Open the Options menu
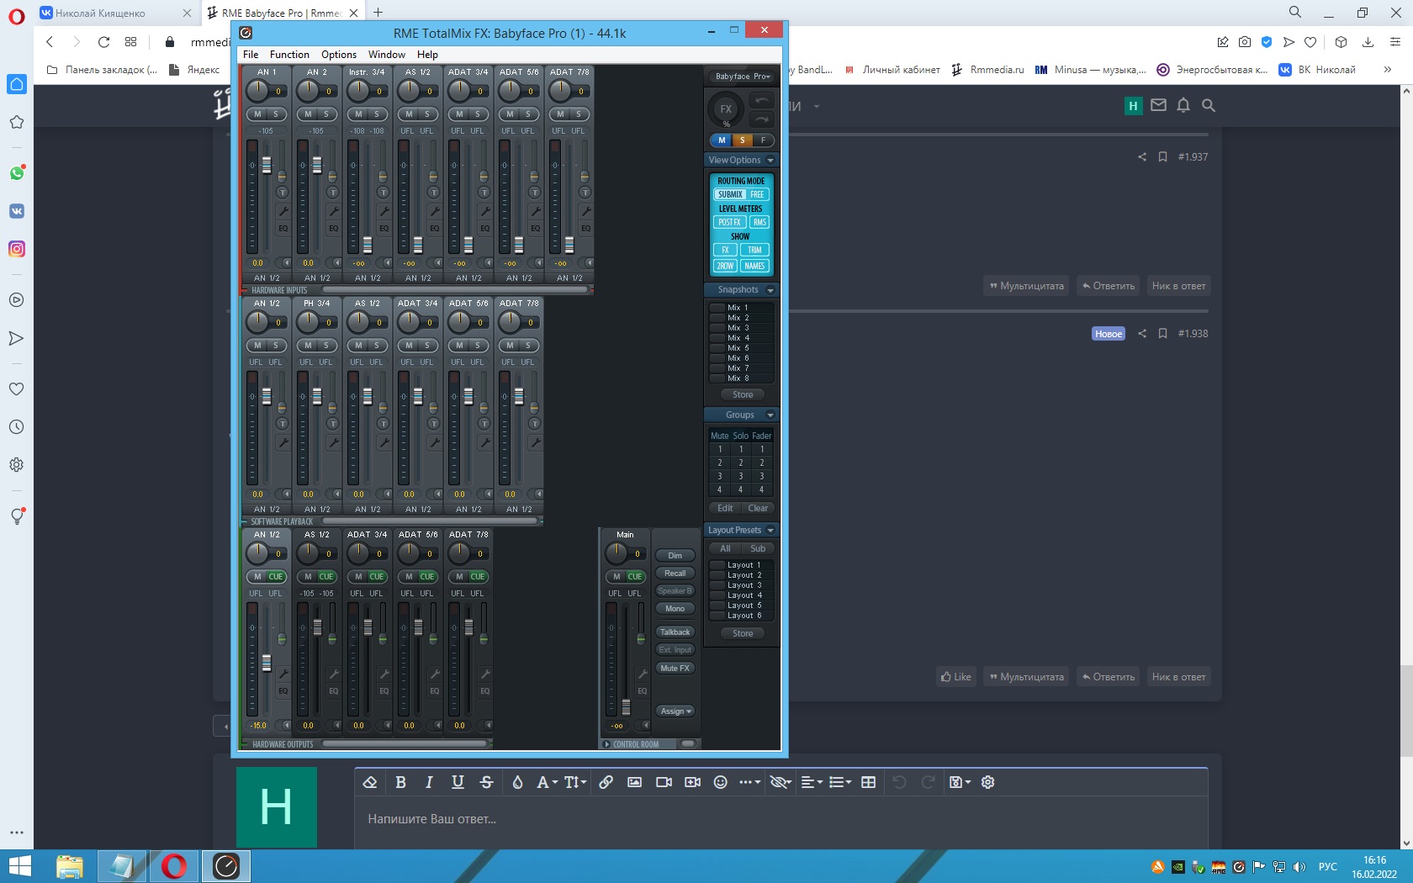The image size is (1413, 883). [x=338, y=55]
